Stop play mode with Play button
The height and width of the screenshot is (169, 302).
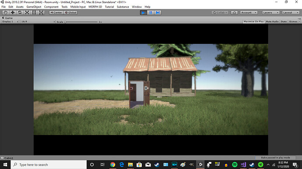click(143, 13)
